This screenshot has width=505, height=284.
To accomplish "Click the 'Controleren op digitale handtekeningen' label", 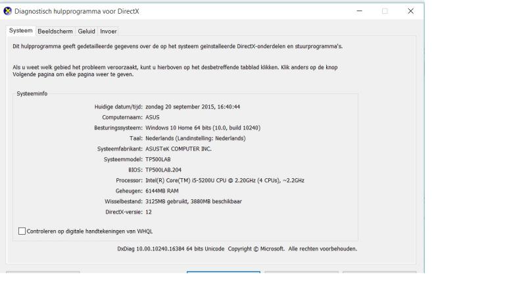I will 89,231.
